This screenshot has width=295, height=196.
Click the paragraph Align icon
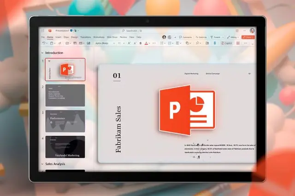point(177,43)
